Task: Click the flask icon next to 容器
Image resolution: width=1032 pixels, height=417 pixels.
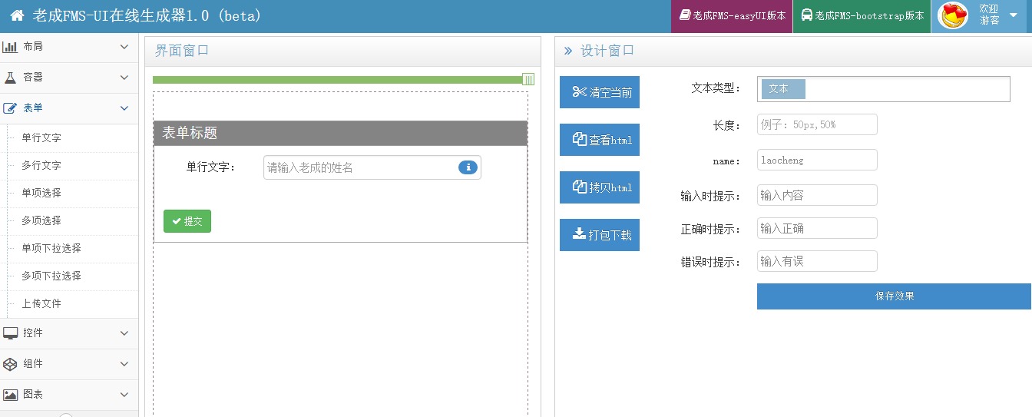Action: coord(11,78)
